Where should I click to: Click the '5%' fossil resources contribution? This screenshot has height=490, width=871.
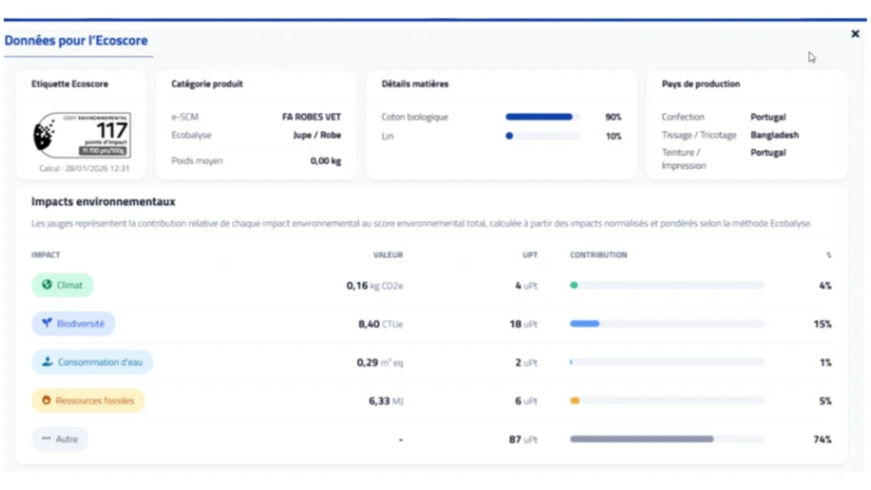(x=825, y=401)
